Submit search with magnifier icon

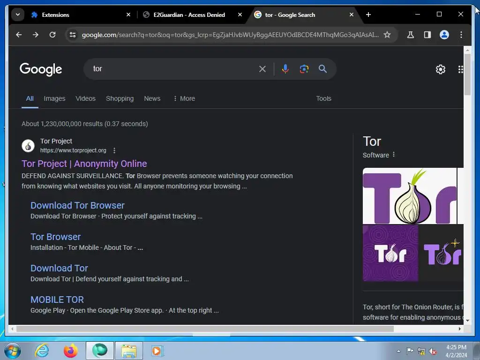point(322,69)
